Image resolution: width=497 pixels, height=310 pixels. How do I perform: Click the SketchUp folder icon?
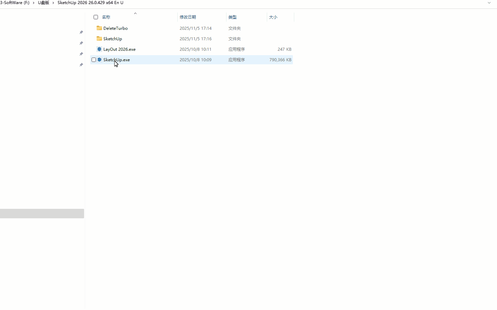[99, 39]
